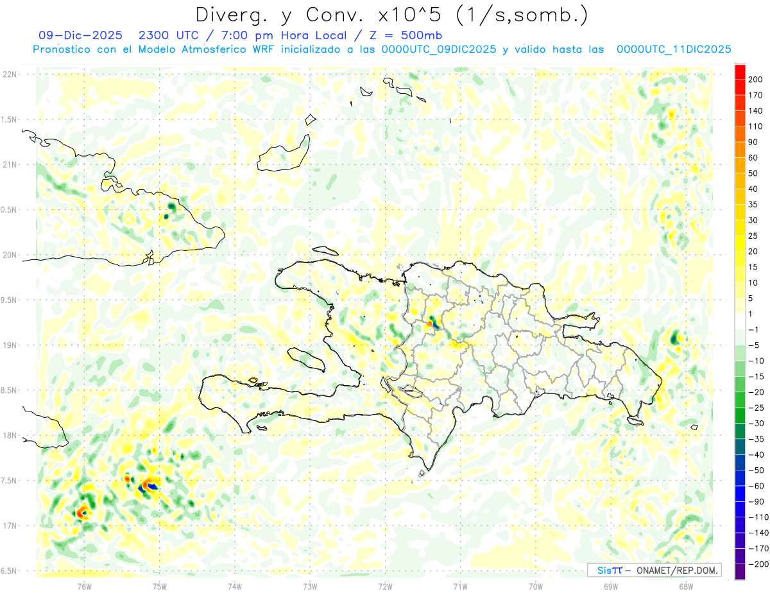Click the "71W" longitude label
Viewport: 770px width, 595px height.
click(x=460, y=586)
